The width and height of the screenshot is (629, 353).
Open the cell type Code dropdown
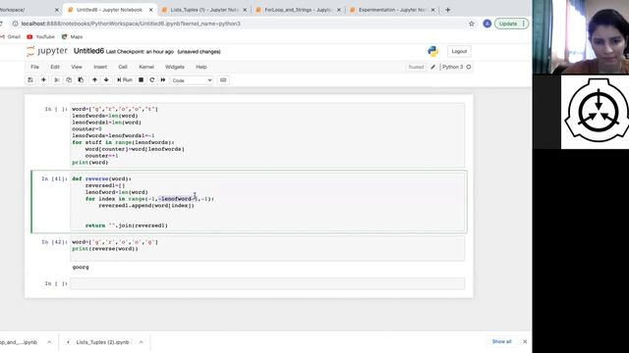[192, 80]
